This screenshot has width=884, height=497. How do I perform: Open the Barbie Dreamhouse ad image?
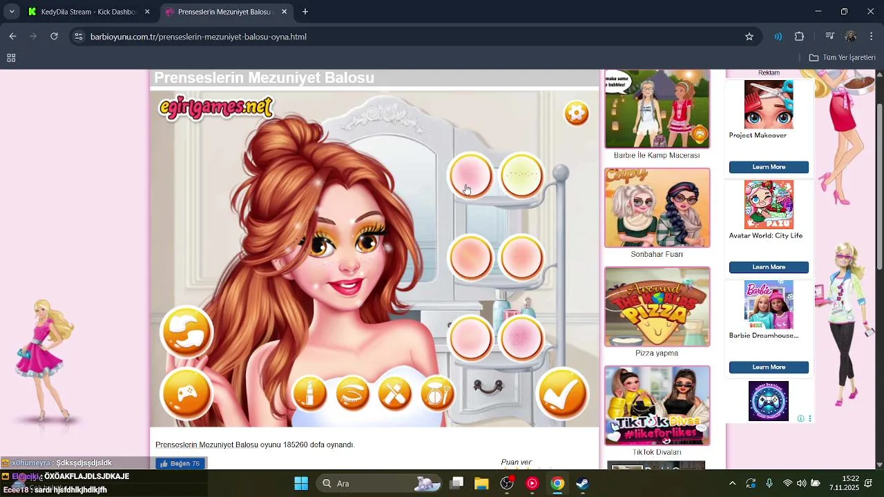[769, 304]
